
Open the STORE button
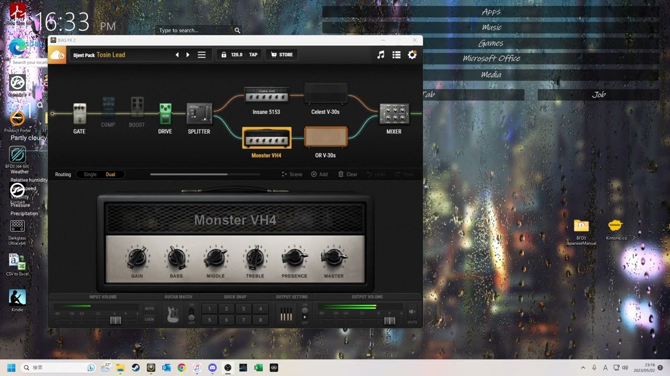tap(282, 55)
